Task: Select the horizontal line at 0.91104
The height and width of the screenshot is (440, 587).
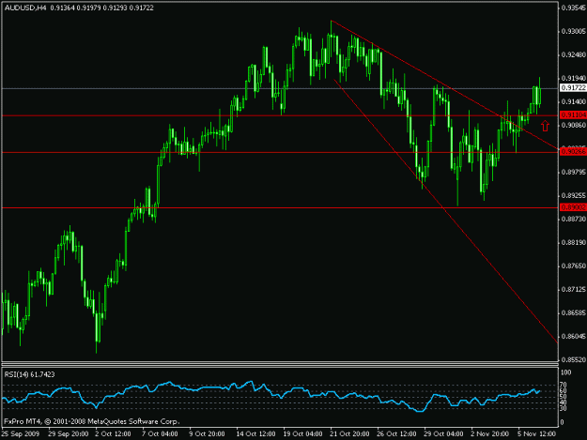Action: (280, 115)
